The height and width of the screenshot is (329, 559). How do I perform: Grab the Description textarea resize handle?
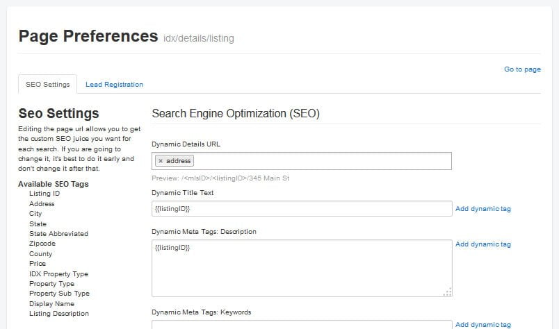click(x=448, y=292)
